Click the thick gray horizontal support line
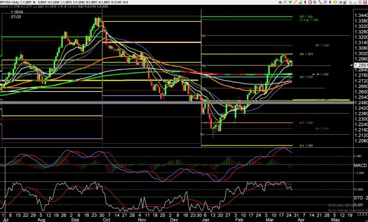Image resolution: width=368 pixels, height=222 pixels. (177, 102)
